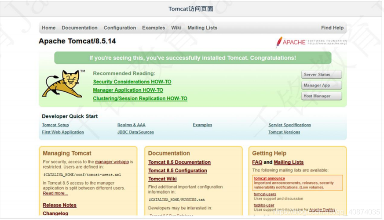
Task: Open the Tomcat Setup link
Action: [55, 125]
